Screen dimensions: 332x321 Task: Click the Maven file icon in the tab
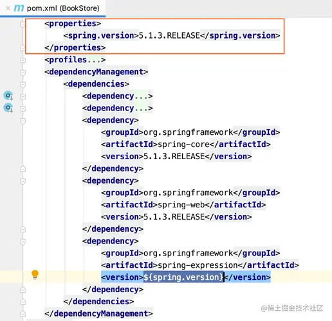(19, 8)
